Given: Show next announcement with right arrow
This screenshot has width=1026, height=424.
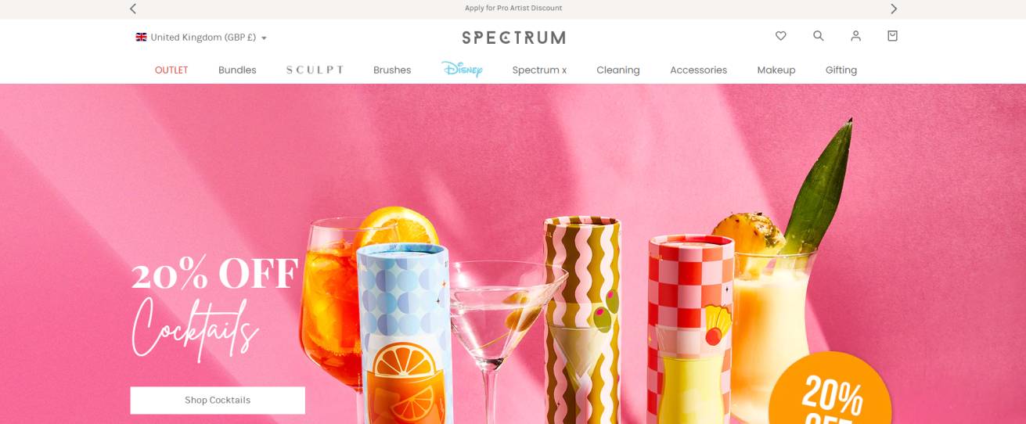Looking at the screenshot, I should [x=894, y=9].
